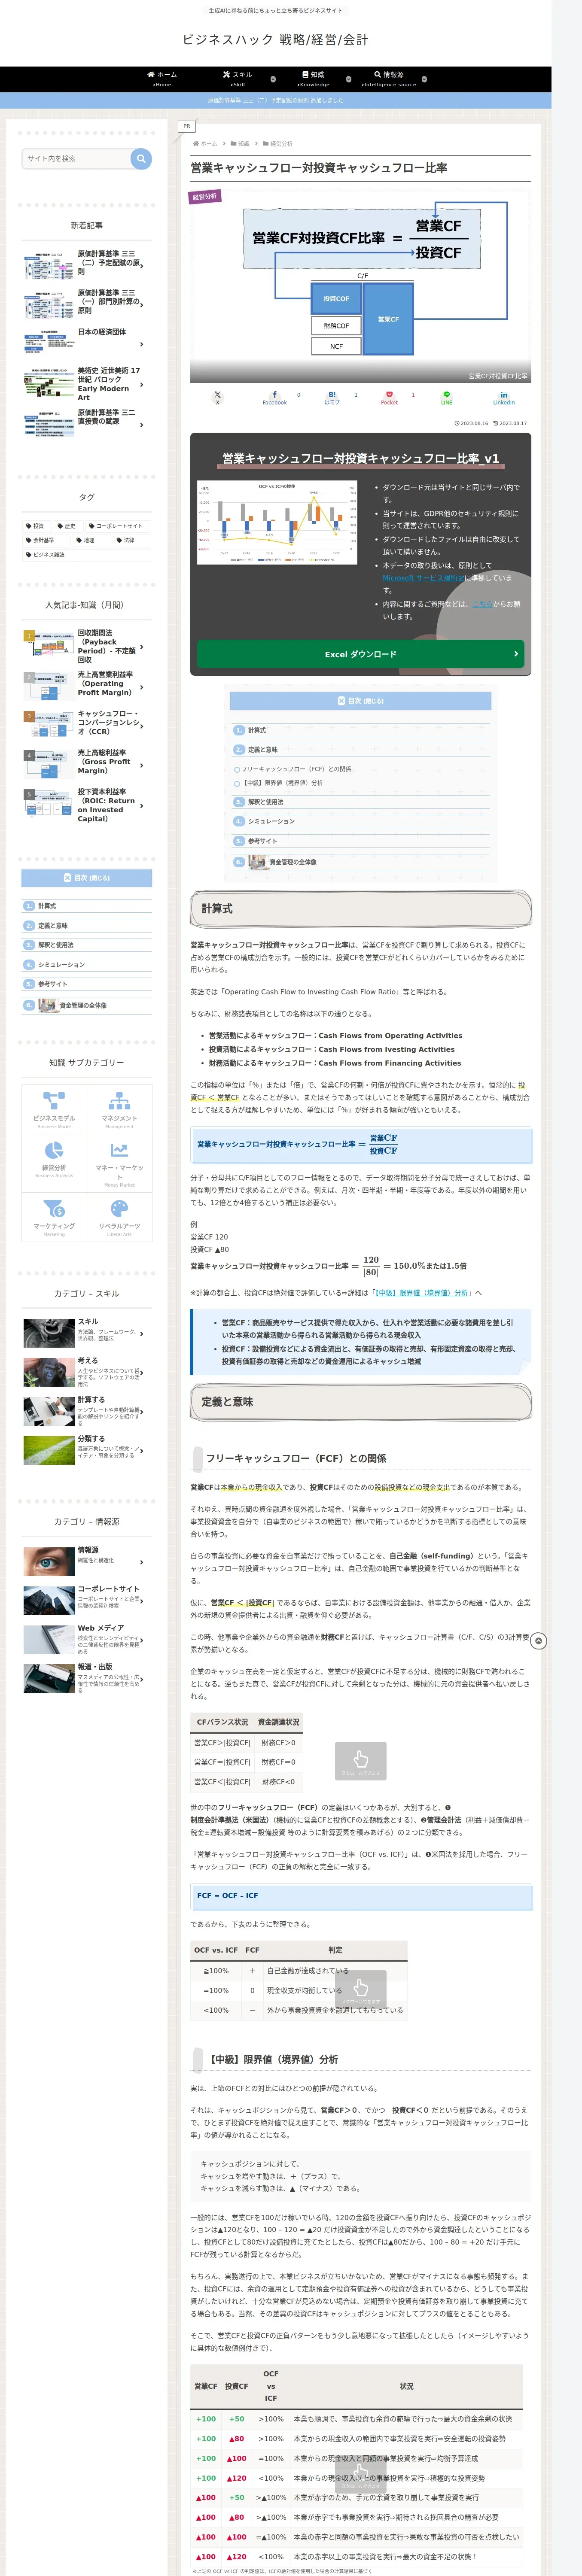The image size is (582, 2576).
Task: Open the OCF vs ICF chart preview image
Action: click(277, 523)
